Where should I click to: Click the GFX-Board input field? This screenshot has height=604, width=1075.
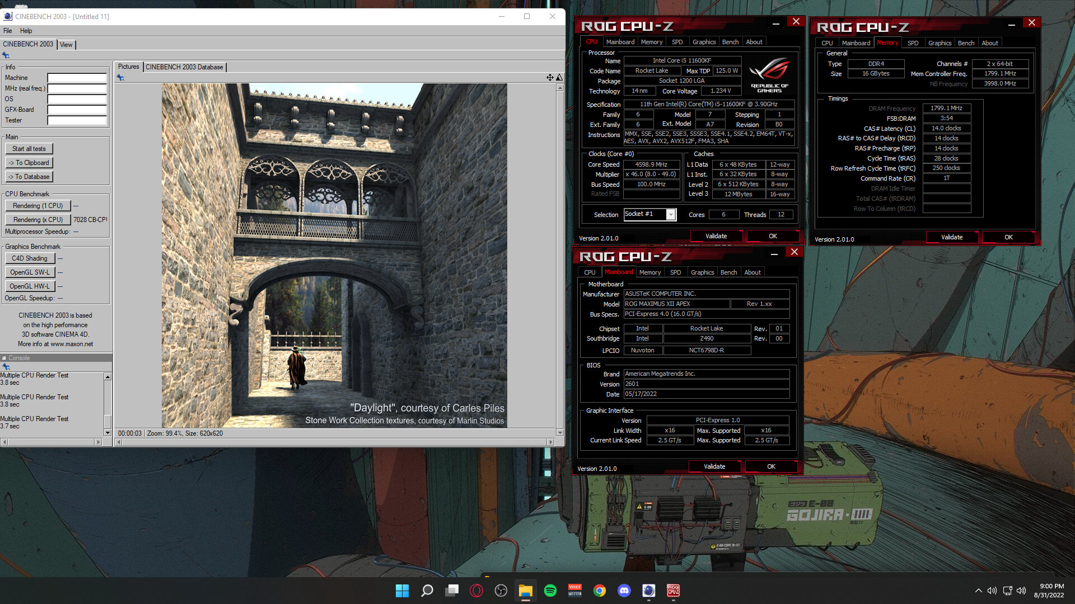tap(77, 110)
